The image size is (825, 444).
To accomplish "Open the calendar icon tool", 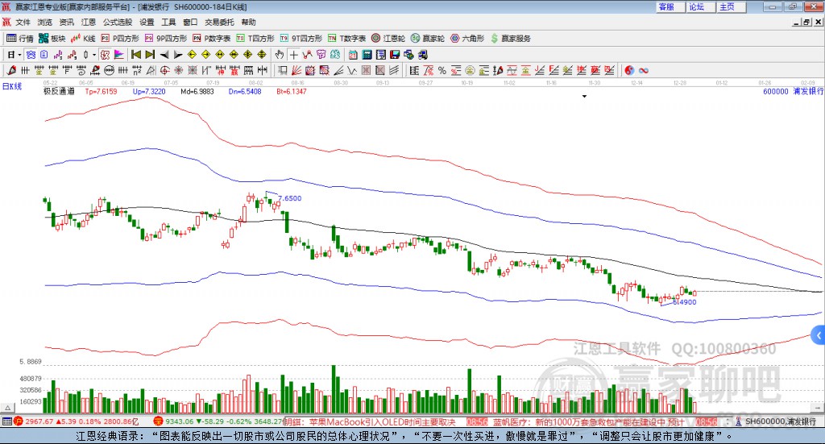I will tap(353, 55).
